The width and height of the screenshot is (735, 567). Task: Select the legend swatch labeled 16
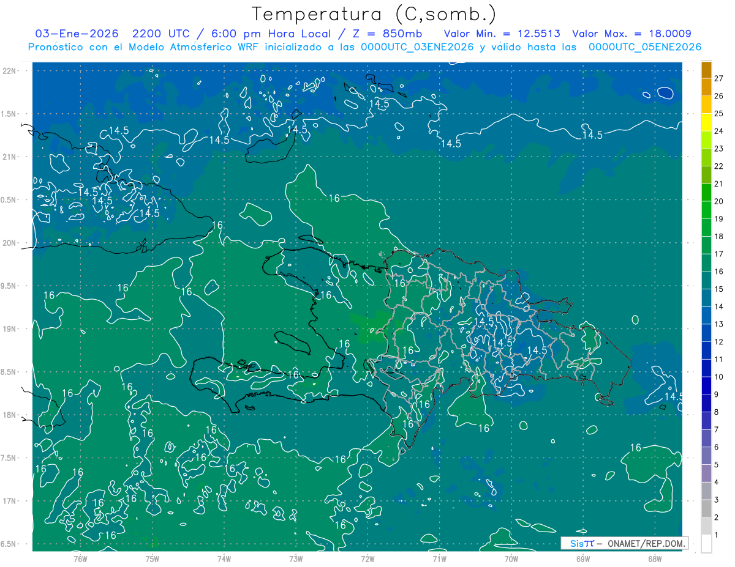[706, 263]
